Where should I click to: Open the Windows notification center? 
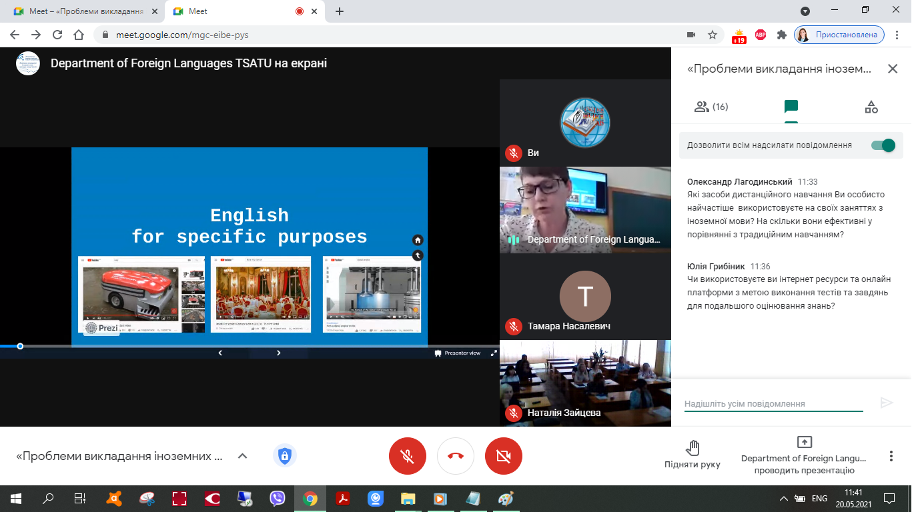pos(889,498)
